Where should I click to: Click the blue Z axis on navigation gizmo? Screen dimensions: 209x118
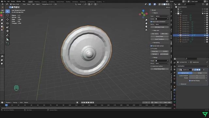143,11
